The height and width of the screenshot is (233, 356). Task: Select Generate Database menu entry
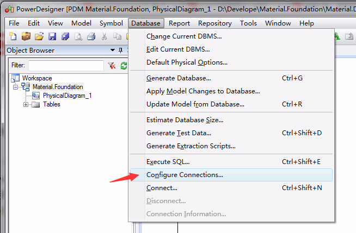pos(231,78)
